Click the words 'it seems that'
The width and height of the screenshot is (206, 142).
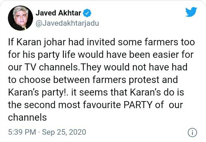[x=99, y=92]
